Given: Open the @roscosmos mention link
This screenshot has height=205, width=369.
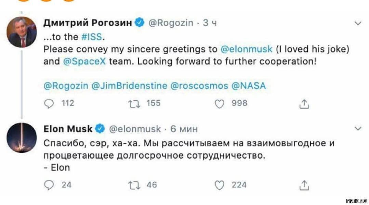Looking at the screenshot, I should [199, 86].
